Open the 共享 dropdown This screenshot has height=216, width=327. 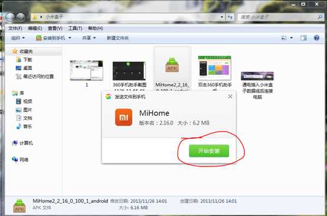(89, 38)
